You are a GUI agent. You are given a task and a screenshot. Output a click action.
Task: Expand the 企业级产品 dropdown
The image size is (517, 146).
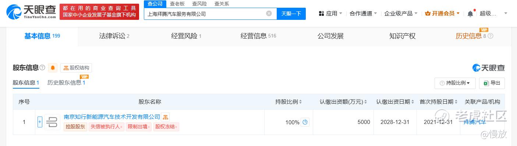pyautogui.click(x=401, y=14)
